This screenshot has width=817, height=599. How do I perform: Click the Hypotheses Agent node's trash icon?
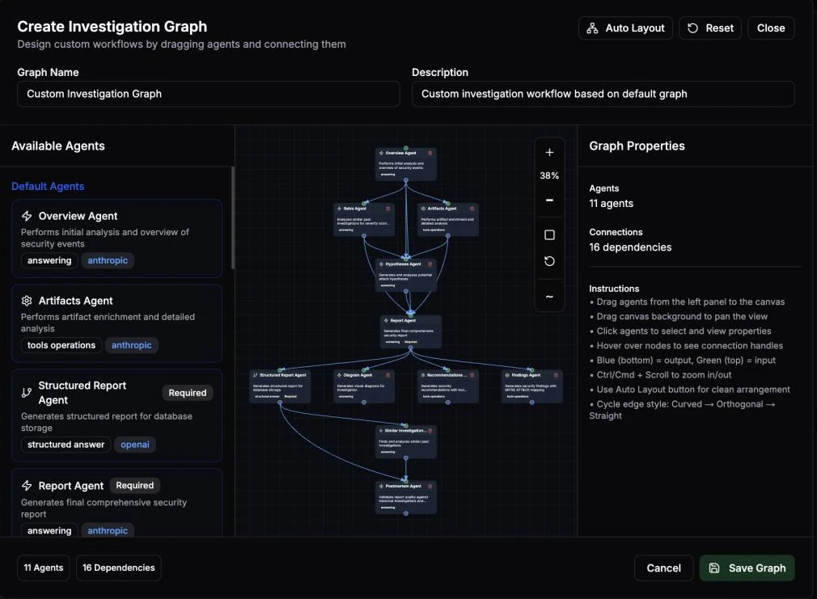click(430, 264)
